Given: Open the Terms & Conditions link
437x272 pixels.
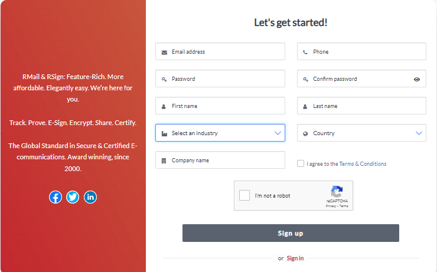Looking at the screenshot, I should (x=363, y=163).
